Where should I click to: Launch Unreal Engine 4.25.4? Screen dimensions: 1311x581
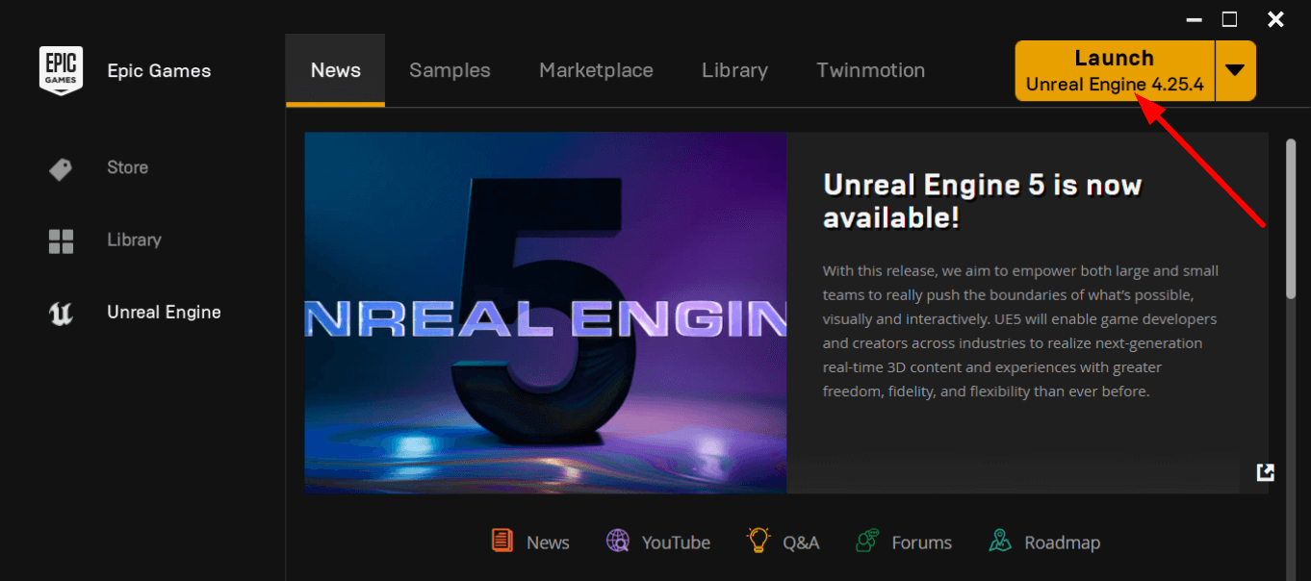1115,70
